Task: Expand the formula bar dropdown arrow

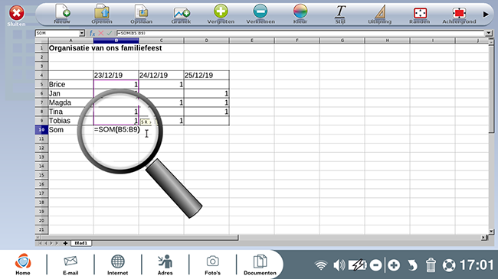Action: [489, 33]
